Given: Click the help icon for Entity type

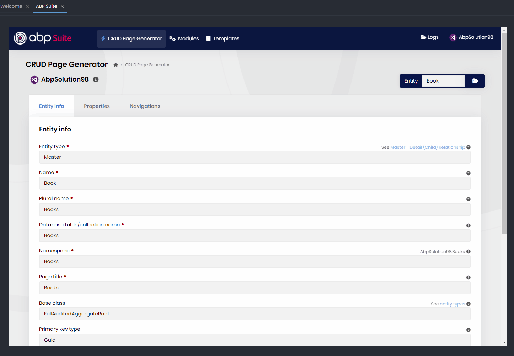Looking at the screenshot, I should tap(469, 147).
